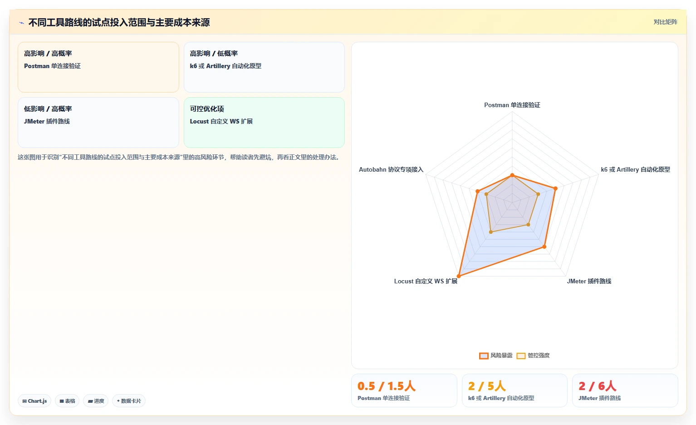Click the 表格 tag icon
The image size is (696, 425).
point(62,401)
